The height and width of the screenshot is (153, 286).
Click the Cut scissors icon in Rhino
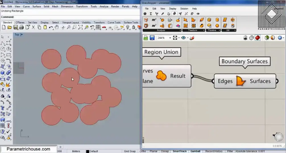[x=33, y=27]
